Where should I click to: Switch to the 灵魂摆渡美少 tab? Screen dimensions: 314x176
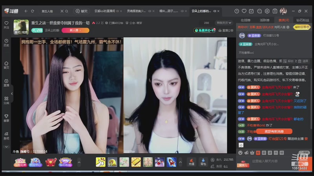[x=136, y=11]
